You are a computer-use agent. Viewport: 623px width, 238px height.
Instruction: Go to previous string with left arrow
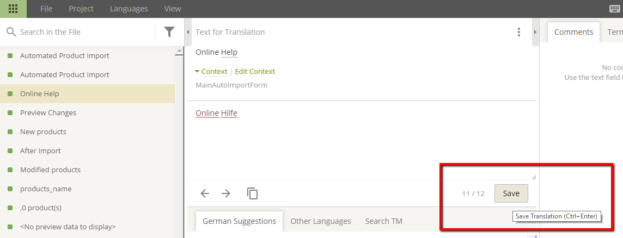click(205, 193)
